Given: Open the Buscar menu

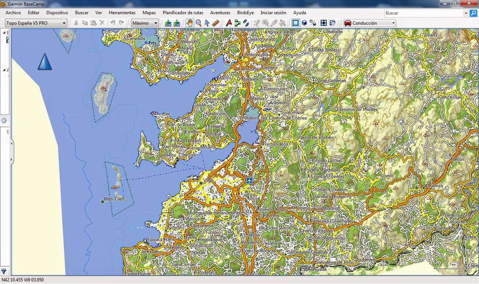Looking at the screenshot, I should tap(82, 13).
